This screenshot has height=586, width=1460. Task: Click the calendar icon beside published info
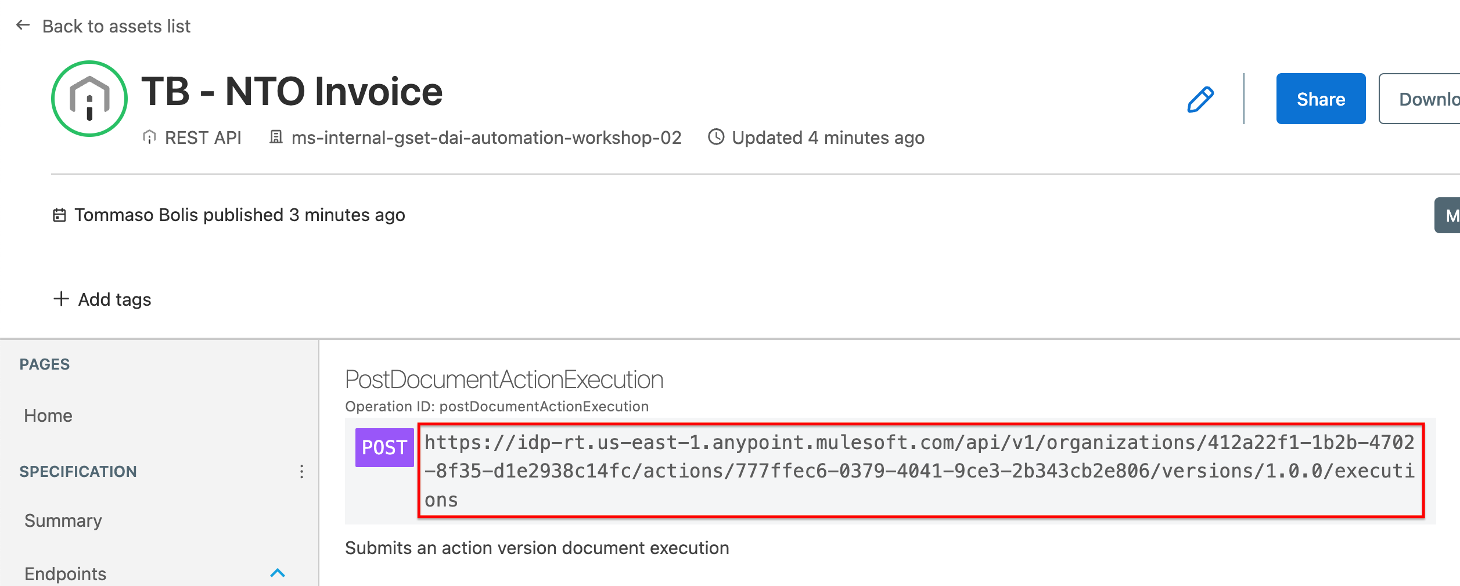(59, 215)
